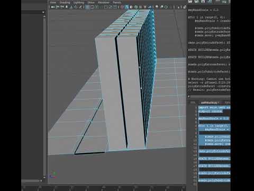Toggle the Safe Title display
This screenshot has width=254, height=191.
coord(115,7)
